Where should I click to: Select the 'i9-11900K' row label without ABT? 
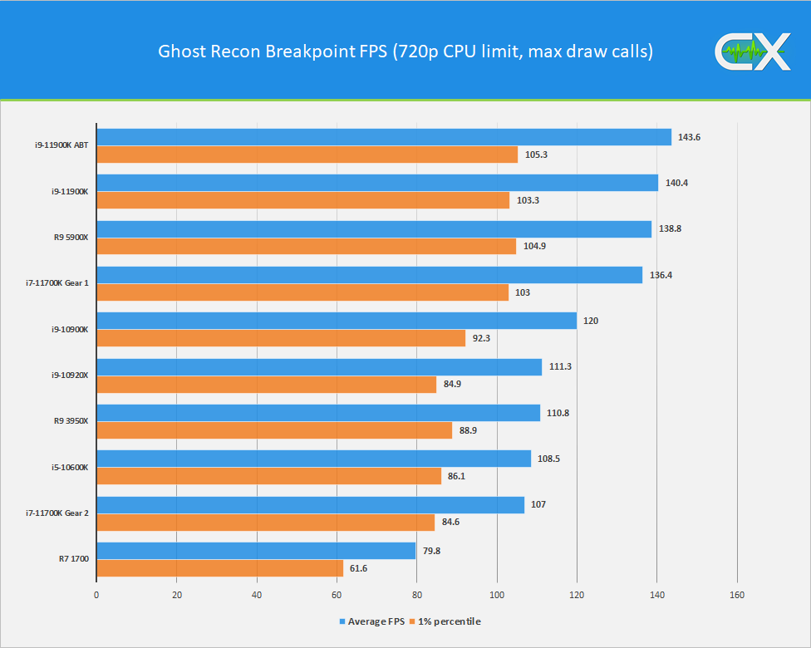(70, 191)
